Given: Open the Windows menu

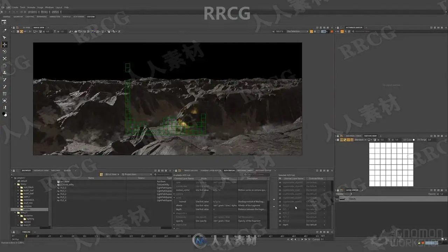Looking at the screenshot, I should click(49, 7).
